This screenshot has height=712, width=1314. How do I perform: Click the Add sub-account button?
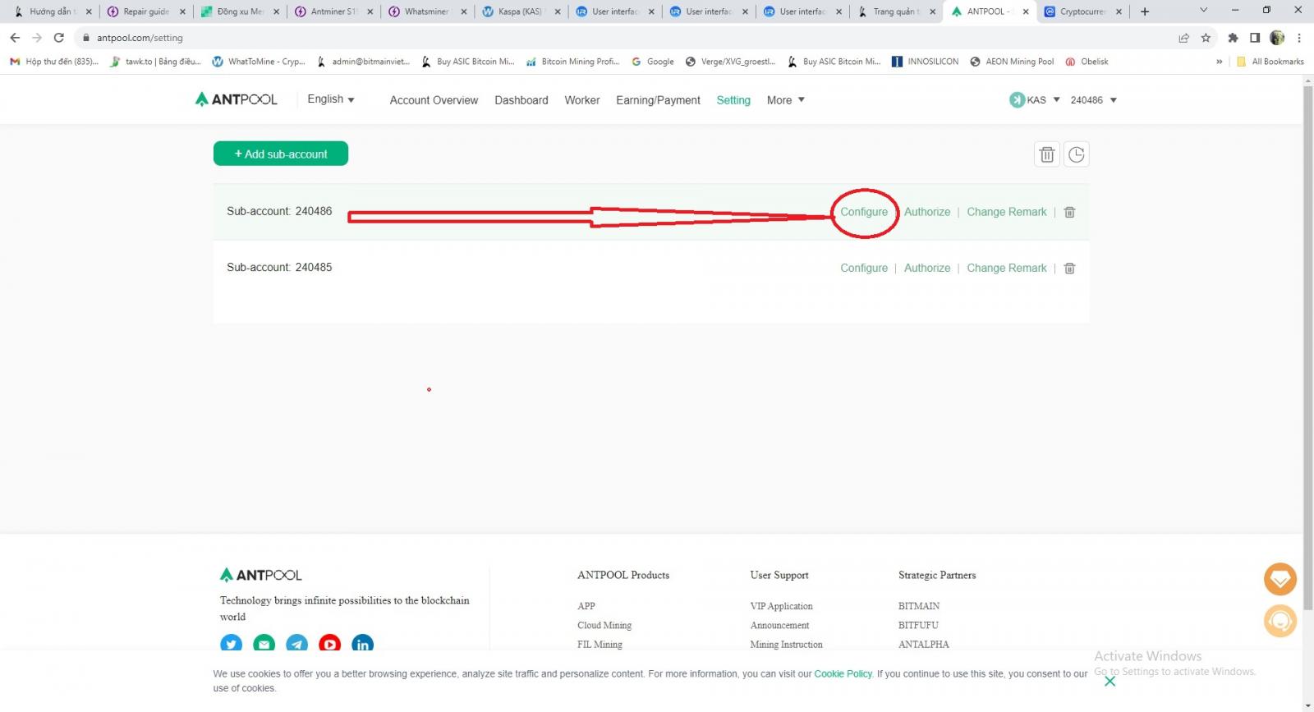[x=281, y=154]
